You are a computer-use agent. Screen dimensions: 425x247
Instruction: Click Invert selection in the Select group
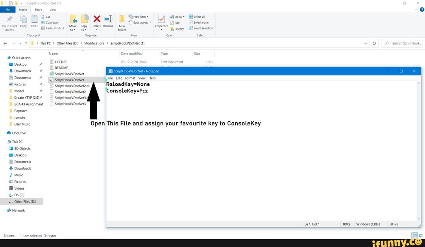(x=201, y=28)
